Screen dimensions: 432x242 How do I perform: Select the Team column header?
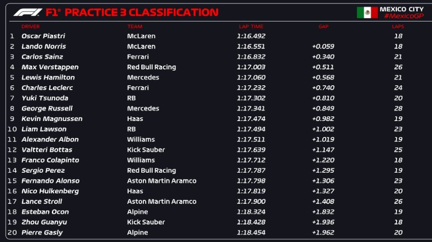click(135, 27)
